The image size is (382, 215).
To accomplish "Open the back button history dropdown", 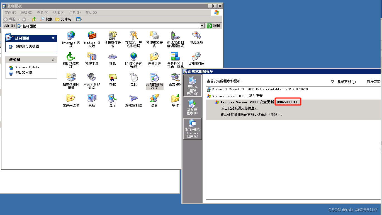I will click(19, 19).
